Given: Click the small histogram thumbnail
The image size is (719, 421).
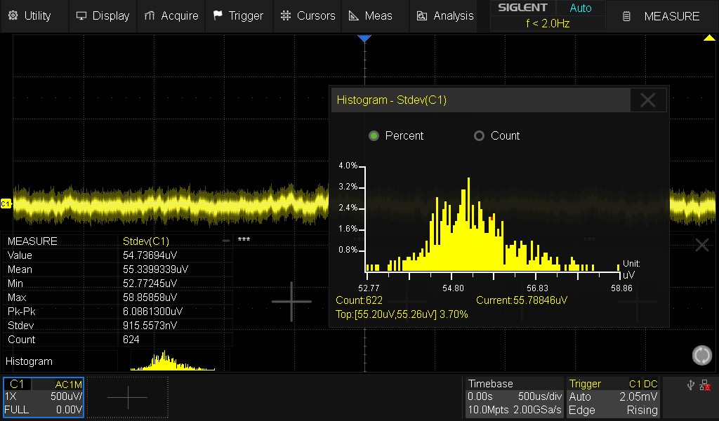Looking at the screenshot, I should tap(173, 361).
